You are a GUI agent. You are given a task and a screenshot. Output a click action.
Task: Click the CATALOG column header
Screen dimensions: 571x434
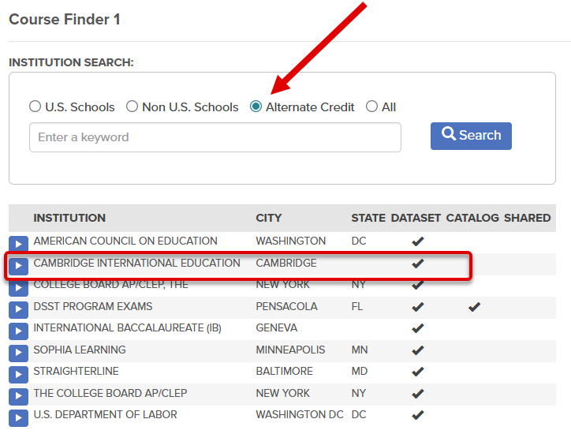pyautogui.click(x=472, y=218)
